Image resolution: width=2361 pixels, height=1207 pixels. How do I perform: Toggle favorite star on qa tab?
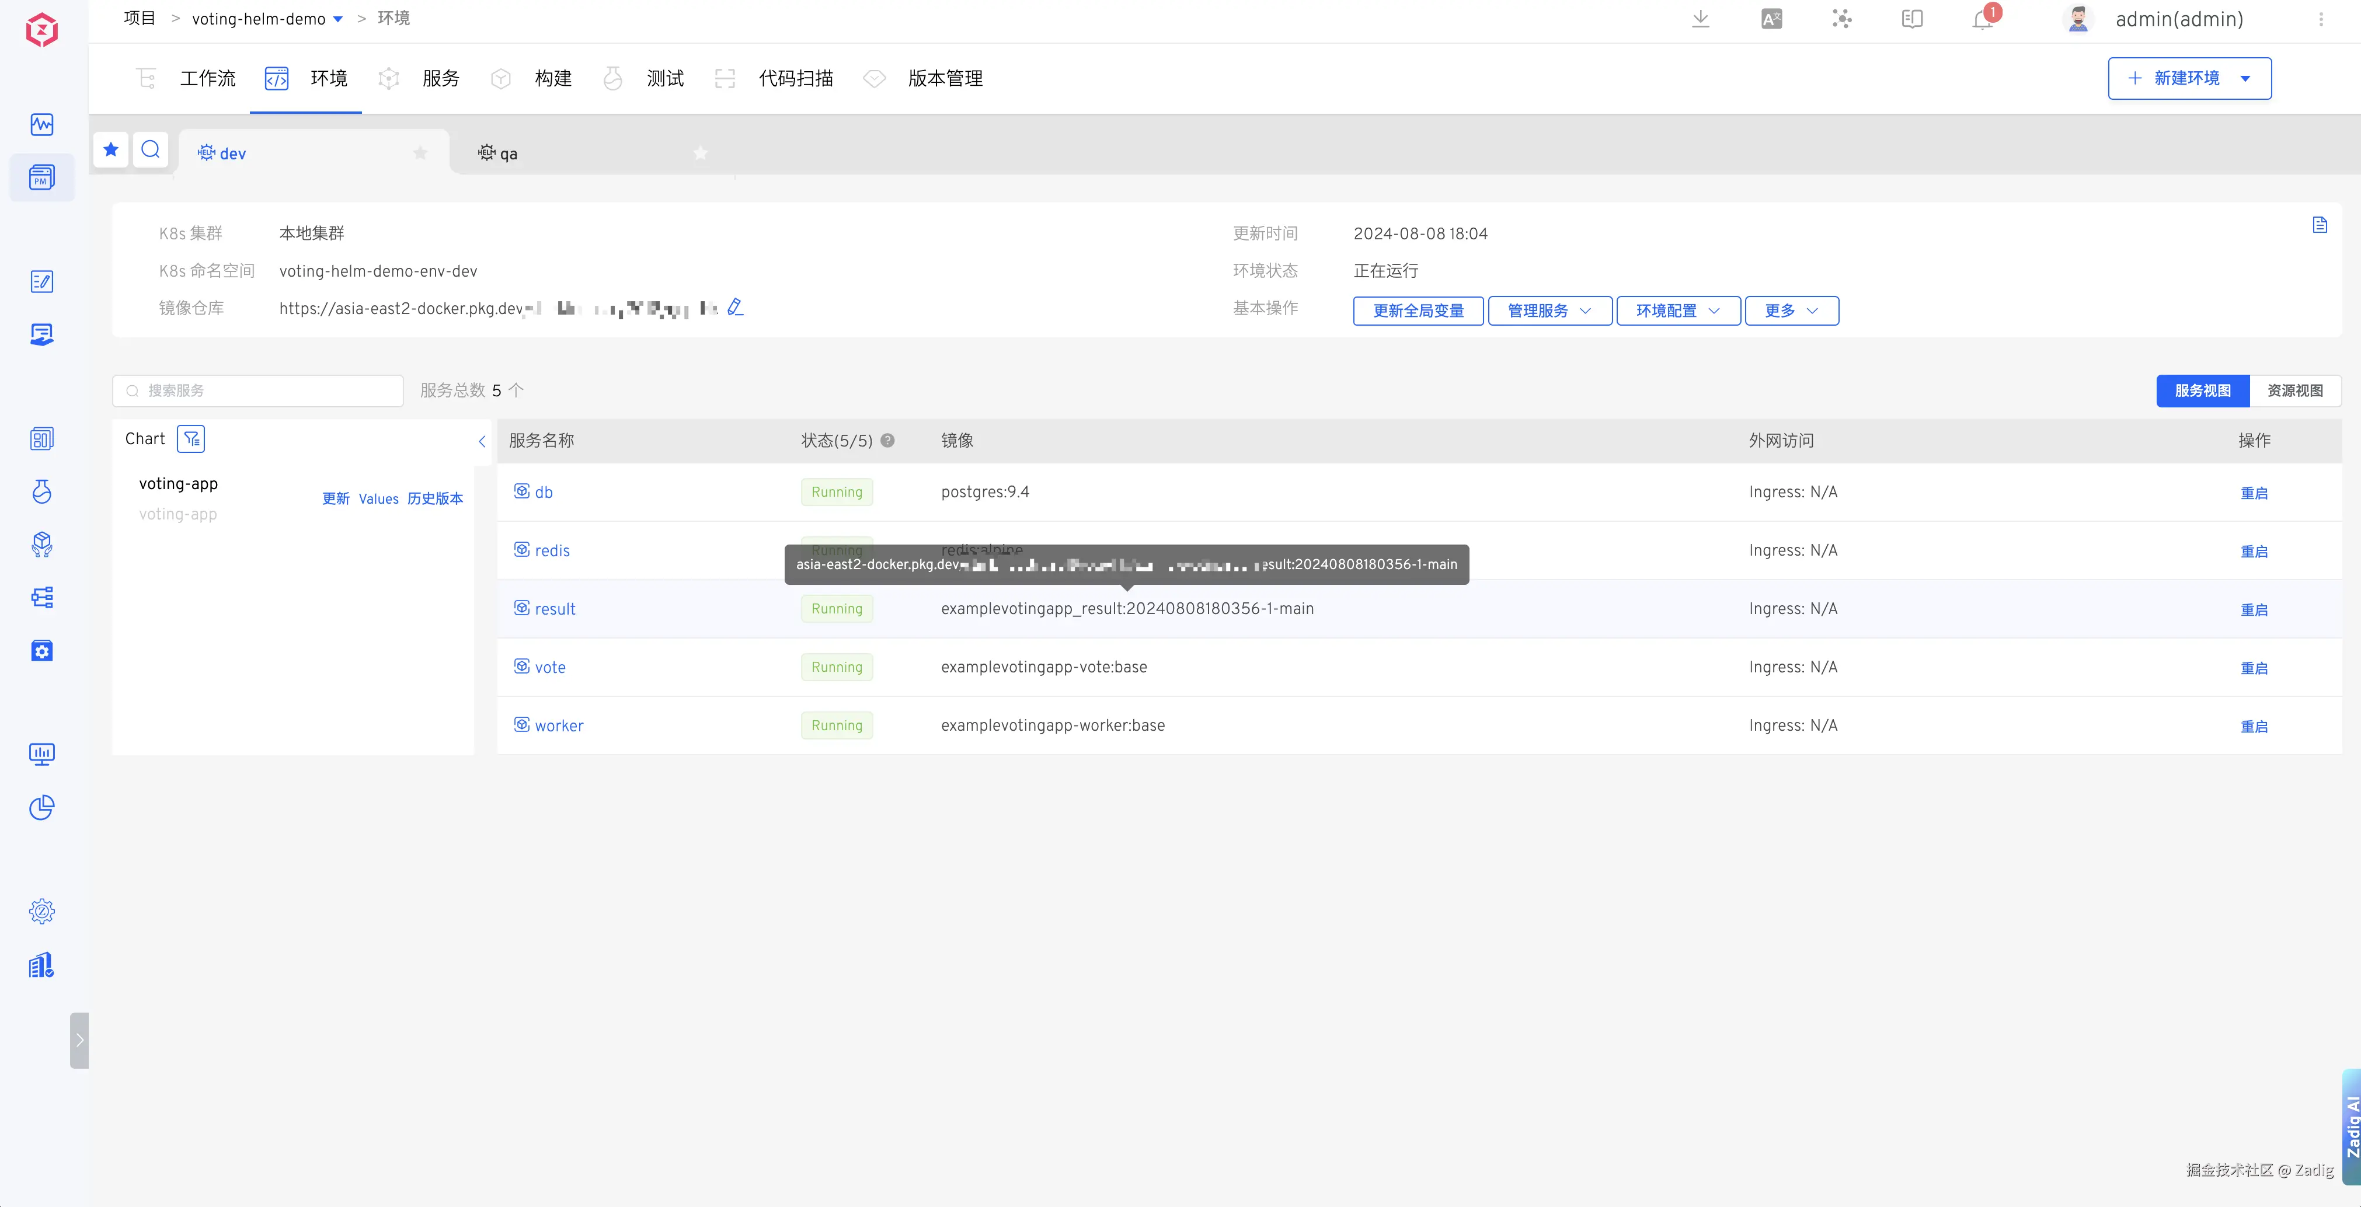700,153
